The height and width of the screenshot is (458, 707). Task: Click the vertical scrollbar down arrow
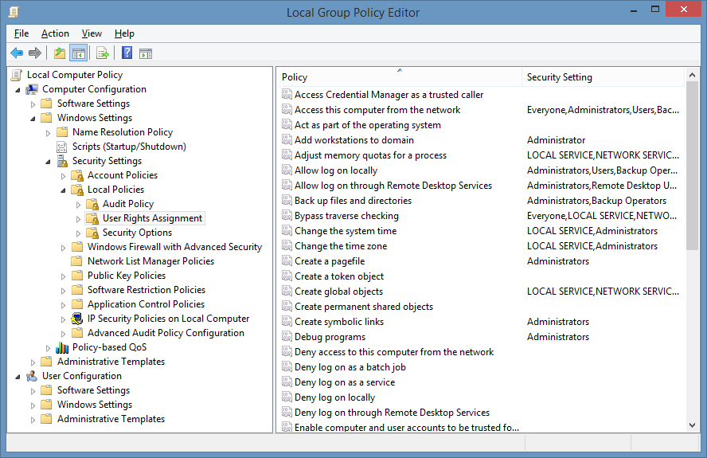click(692, 427)
